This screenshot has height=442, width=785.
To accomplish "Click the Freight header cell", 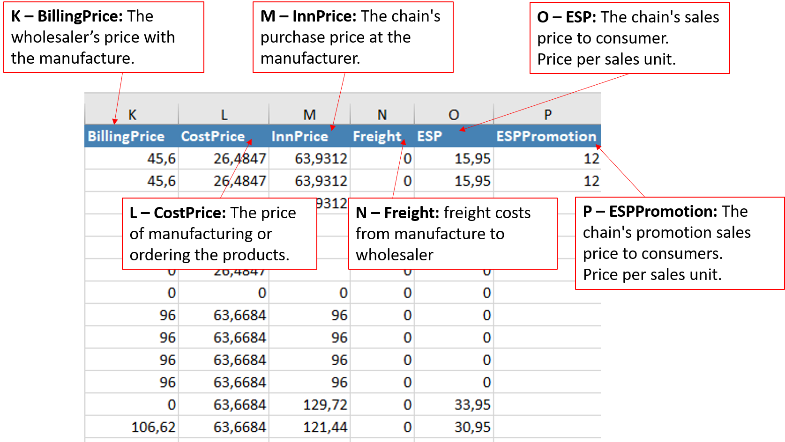I will point(382,136).
